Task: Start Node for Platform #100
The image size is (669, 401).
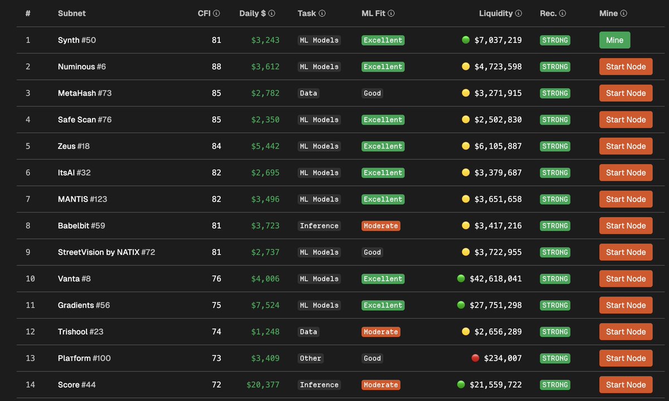Action: pyautogui.click(x=626, y=358)
